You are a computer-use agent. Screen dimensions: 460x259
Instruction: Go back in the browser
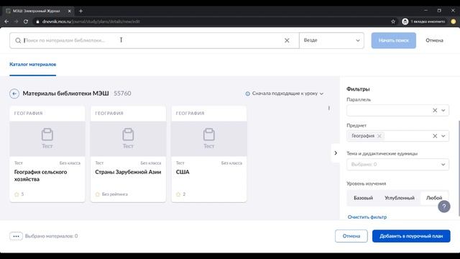[x=6, y=22]
